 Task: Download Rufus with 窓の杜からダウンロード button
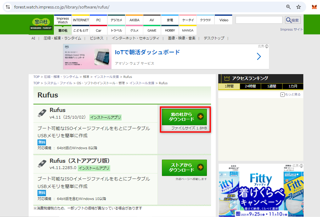tap(184, 117)
